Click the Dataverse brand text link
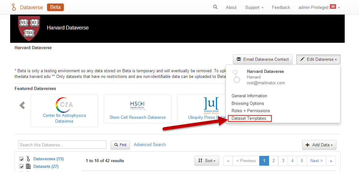Screen dimensions: 359x172 pyautogui.click(x=31, y=7)
